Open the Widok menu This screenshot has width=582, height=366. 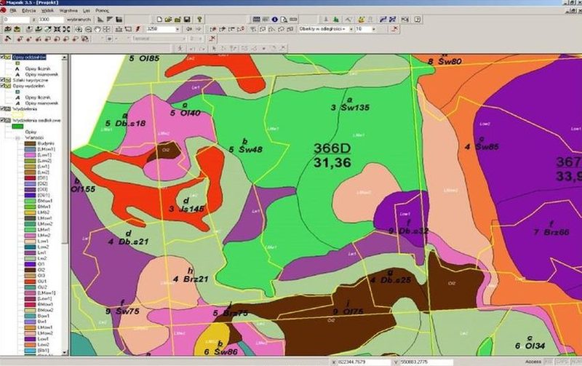coord(47,11)
